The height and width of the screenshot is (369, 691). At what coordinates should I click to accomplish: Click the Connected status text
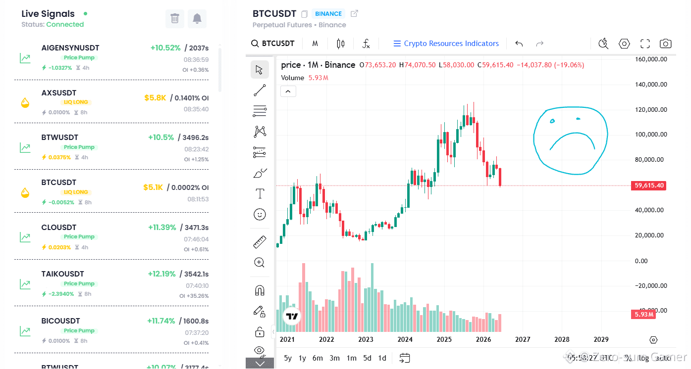pyautogui.click(x=65, y=24)
